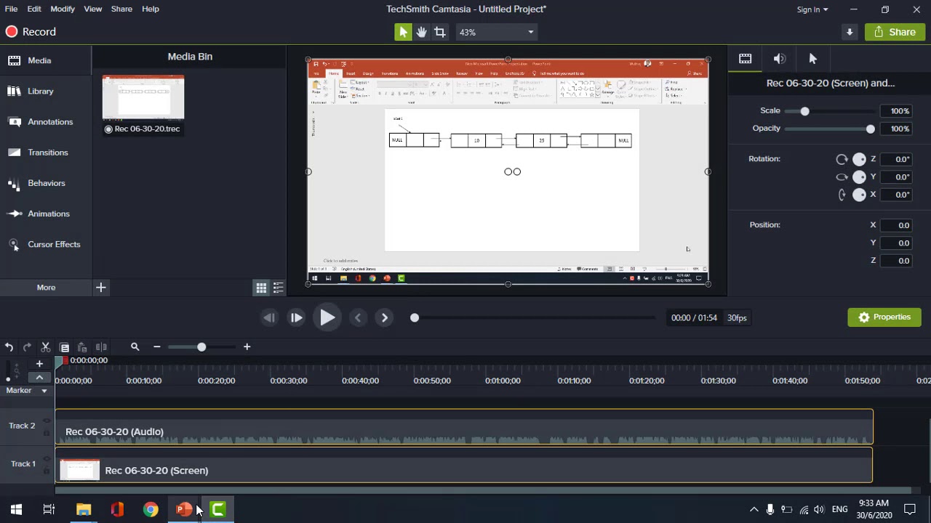Open the Behaviors tab
The width and height of the screenshot is (931, 523).
(x=46, y=183)
